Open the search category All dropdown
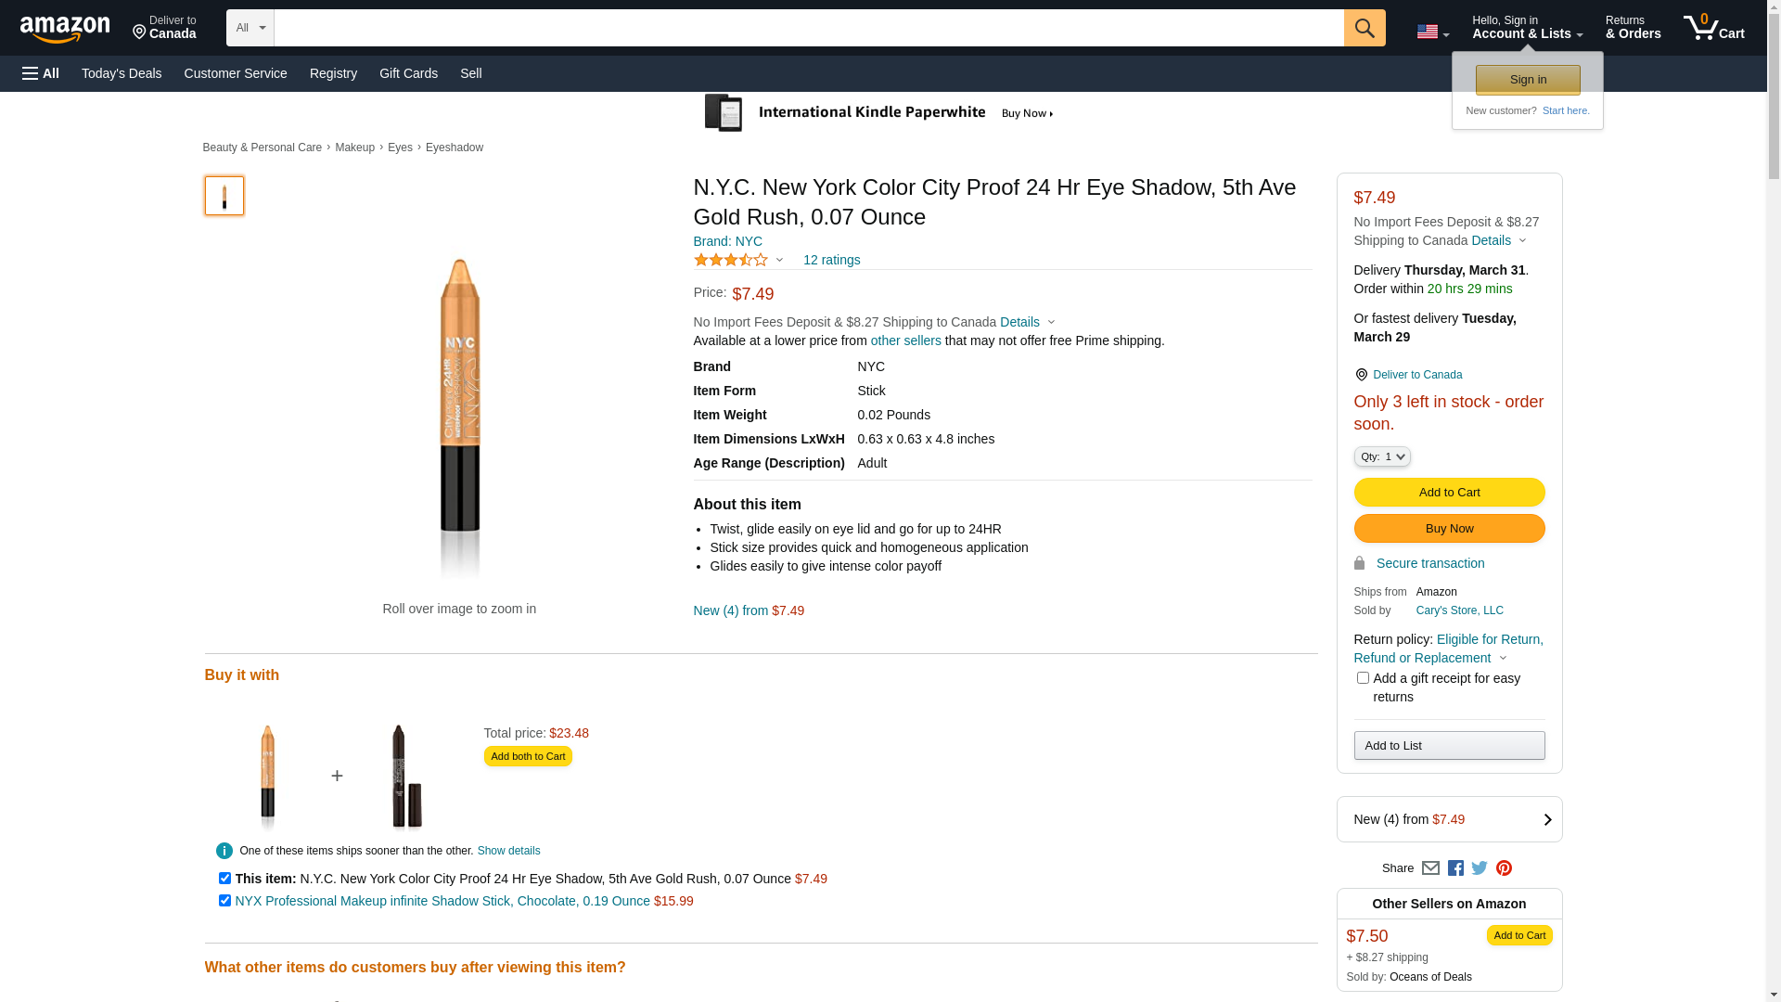1781x1002 pixels. [x=250, y=28]
